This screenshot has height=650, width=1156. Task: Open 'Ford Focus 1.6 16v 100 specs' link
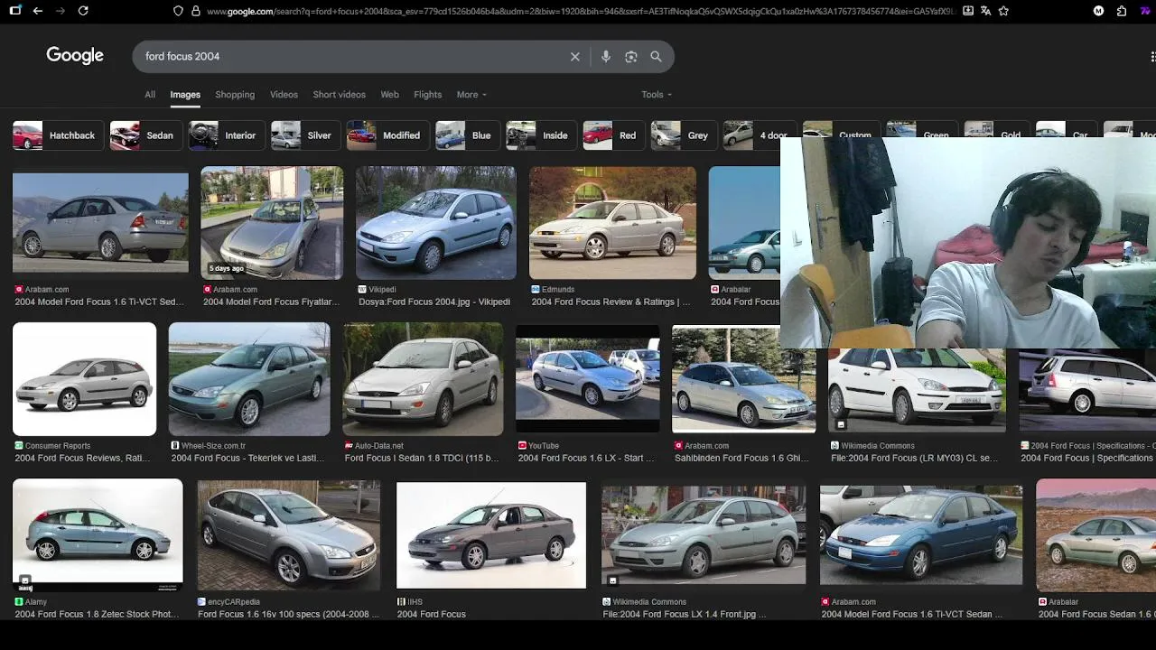coord(289,614)
